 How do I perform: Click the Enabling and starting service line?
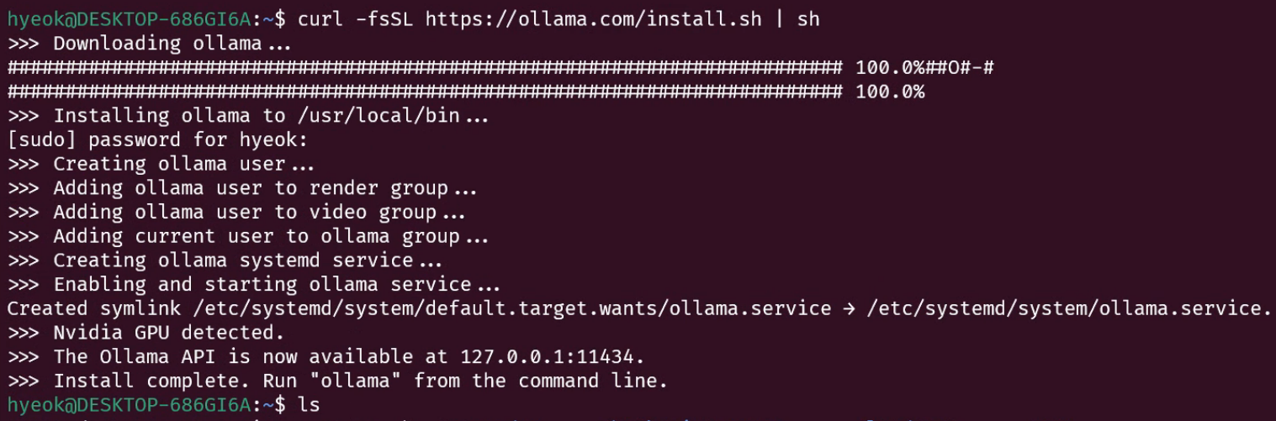pos(254,284)
